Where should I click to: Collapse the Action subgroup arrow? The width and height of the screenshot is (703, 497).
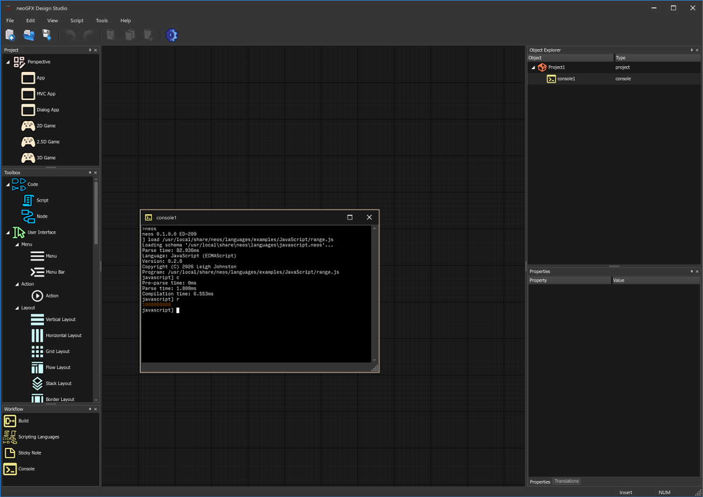pyautogui.click(x=16, y=285)
